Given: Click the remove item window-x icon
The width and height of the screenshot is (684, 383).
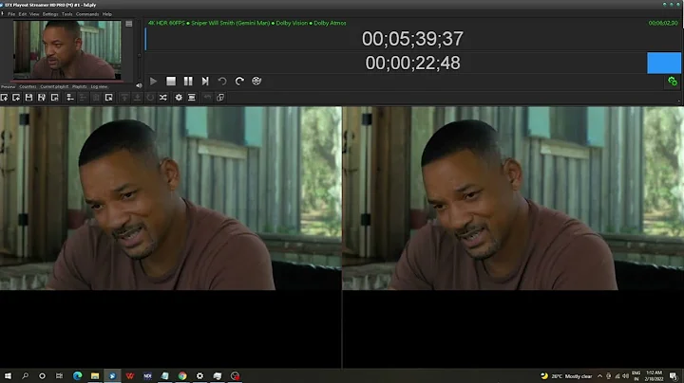Looking at the screenshot, I should 108,98.
